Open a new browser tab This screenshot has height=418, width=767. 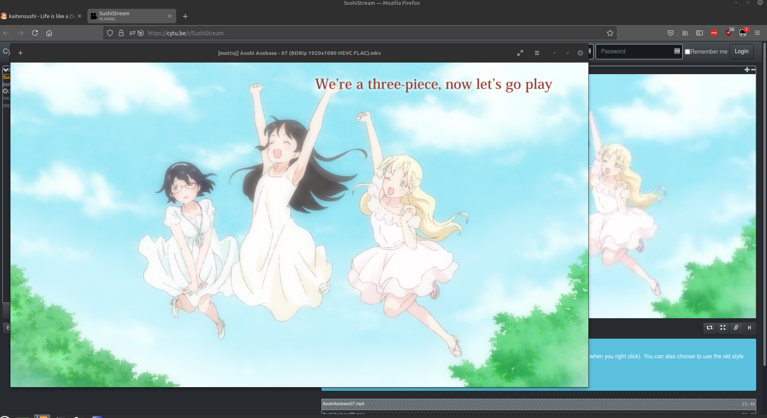(185, 16)
